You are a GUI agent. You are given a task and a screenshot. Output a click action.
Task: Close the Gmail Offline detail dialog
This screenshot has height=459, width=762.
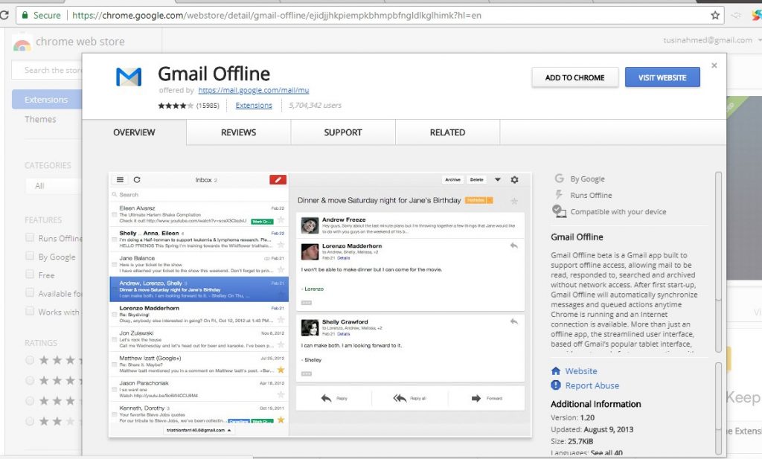[714, 65]
